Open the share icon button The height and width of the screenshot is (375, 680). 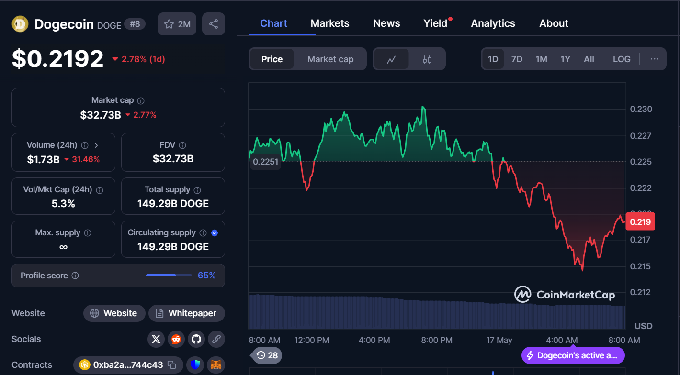coord(214,24)
